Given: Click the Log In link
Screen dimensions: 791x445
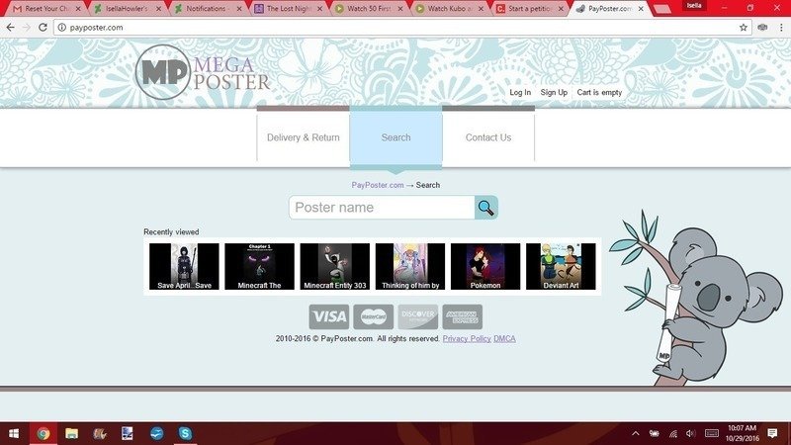Looking at the screenshot, I should click(520, 93).
